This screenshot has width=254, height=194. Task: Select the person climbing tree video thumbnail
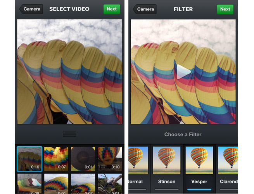click(110, 184)
